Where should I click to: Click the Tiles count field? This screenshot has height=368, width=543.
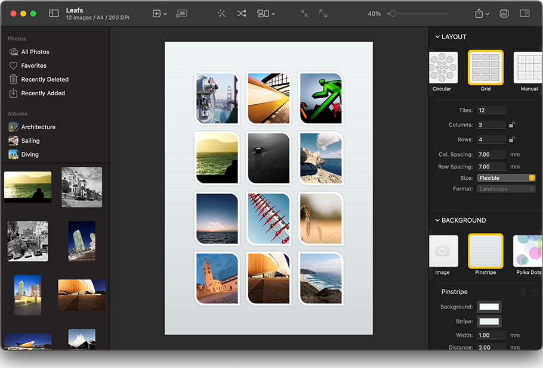point(491,110)
